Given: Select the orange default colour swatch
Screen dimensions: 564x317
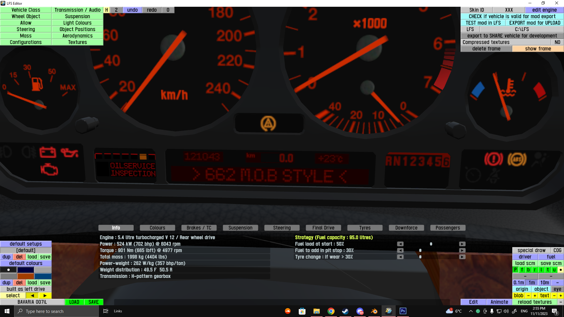Looking at the screenshot, I should coord(26,276).
